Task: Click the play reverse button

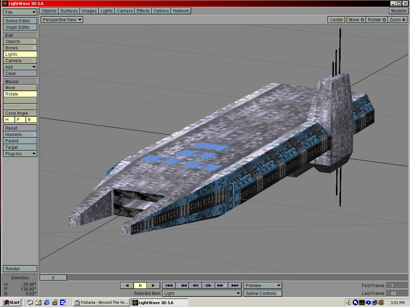Action: [x=127, y=285]
